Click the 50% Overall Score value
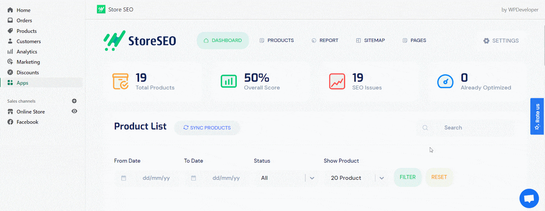Viewport: 545px width, 211px height. pyautogui.click(x=256, y=78)
